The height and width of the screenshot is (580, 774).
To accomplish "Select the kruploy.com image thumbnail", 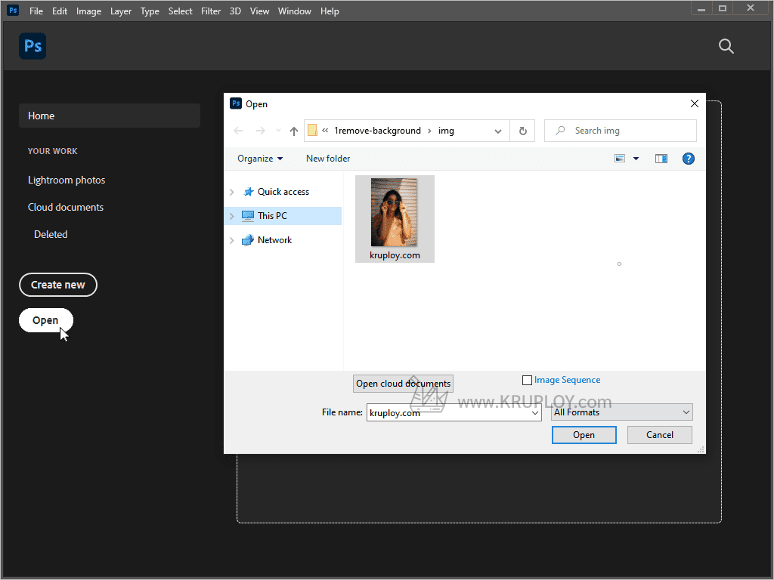I will coord(395,219).
